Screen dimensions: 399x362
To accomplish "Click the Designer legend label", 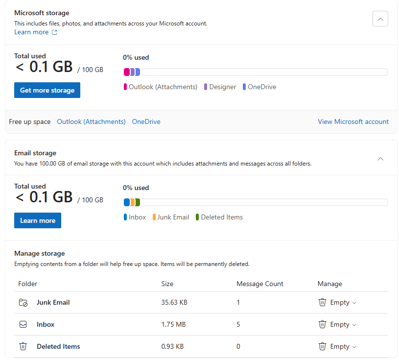I will click(223, 87).
